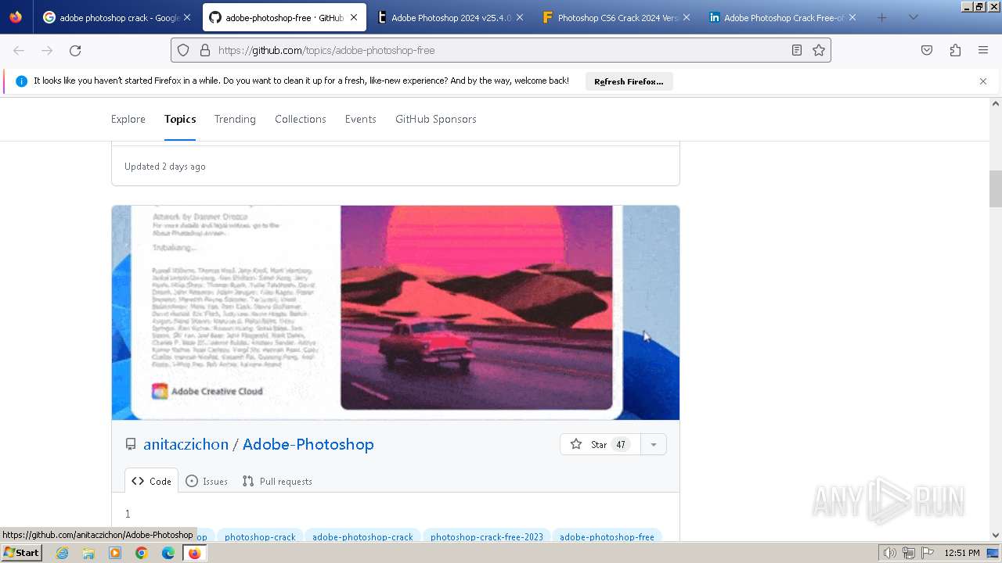The height and width of the screenshot is (563, 1002).
Task: Open the Events navigation item
Action: [x=361, y=119]
